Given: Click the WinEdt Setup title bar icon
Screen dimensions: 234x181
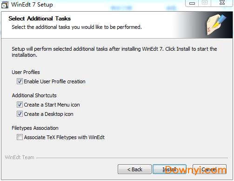Looking at the screenshot, I should [x=5, y=5].
